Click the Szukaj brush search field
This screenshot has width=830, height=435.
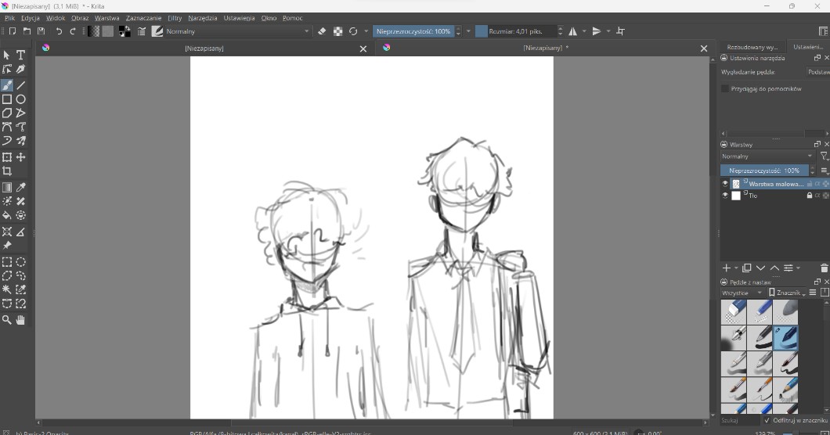pos(738,421)
